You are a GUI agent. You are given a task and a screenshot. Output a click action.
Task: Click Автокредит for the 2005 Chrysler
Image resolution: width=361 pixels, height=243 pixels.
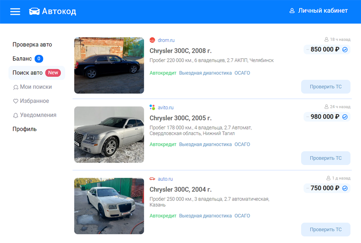(163, 144)
